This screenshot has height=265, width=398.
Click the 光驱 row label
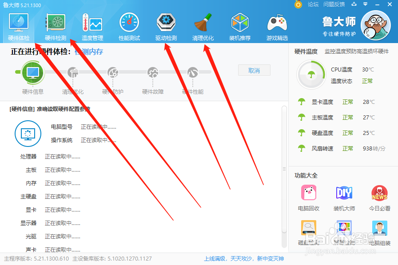click(x=31, y=237)
